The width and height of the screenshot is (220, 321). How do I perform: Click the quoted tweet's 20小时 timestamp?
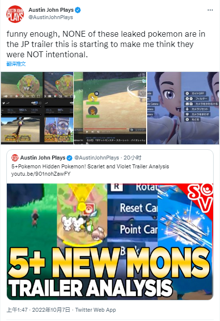click(132, 158)
